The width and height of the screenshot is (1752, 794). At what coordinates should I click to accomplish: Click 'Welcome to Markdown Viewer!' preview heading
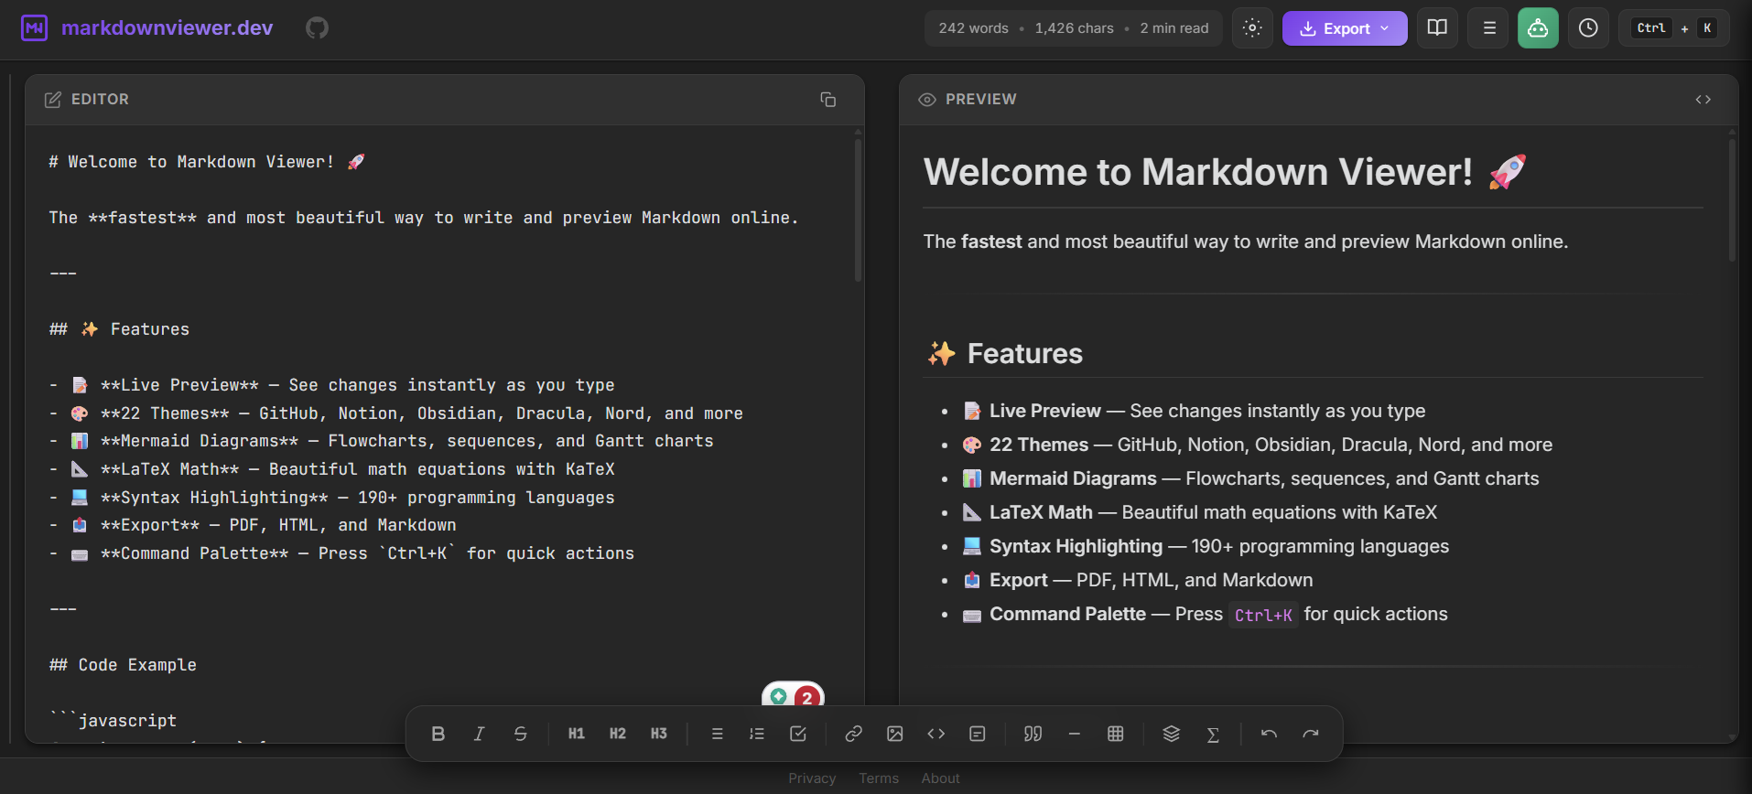coord(1225,172)
